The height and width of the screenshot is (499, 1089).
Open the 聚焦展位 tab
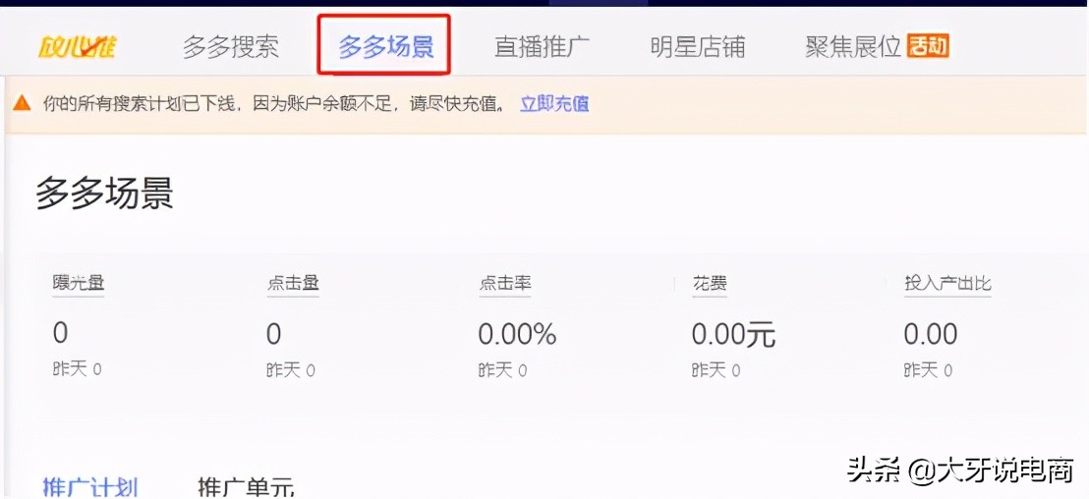tap(853, 46)
